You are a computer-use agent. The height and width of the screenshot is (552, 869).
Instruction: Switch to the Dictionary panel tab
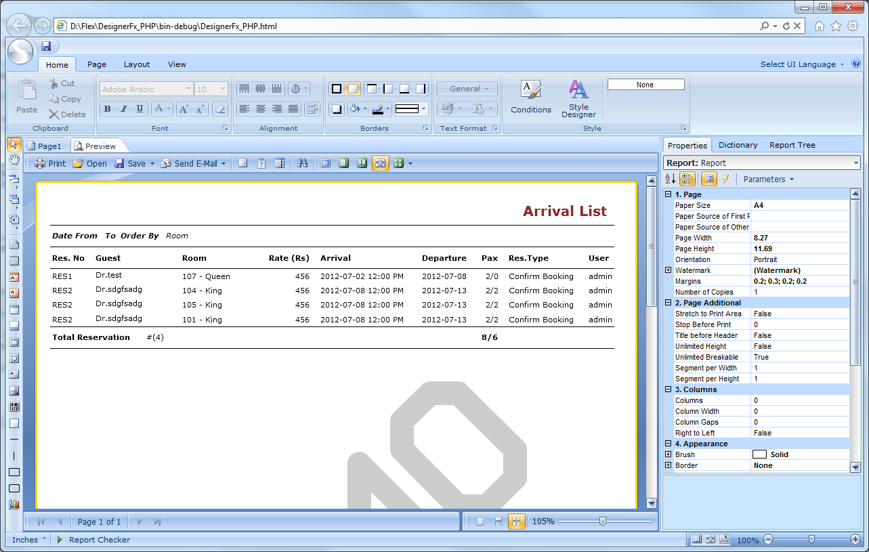pyautogui.click(x=738, y=145)
